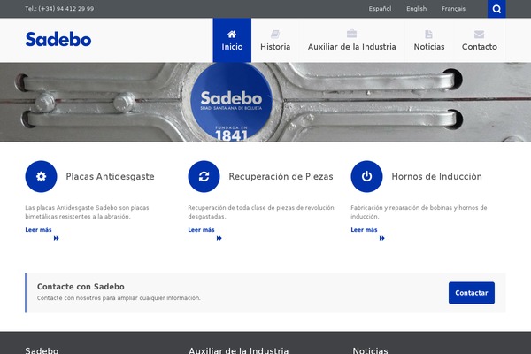
Task: Click text 'Recuperación de toda clase de piezas'
Action: [x=242, y=208]
